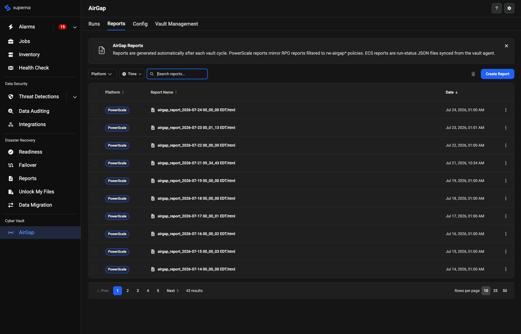Screen dimensions: 521x334
Task: Sort by Date column header
Action: (x=452, y=92)
